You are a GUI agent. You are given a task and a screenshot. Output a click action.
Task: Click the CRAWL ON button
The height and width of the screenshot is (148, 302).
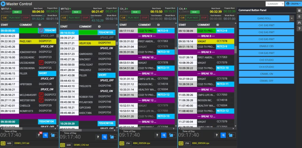click(266, 74)
